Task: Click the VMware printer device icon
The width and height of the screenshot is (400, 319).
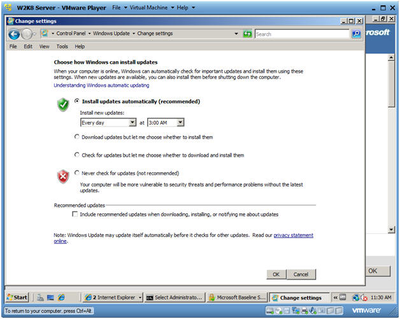Action: tap(304, 311)
